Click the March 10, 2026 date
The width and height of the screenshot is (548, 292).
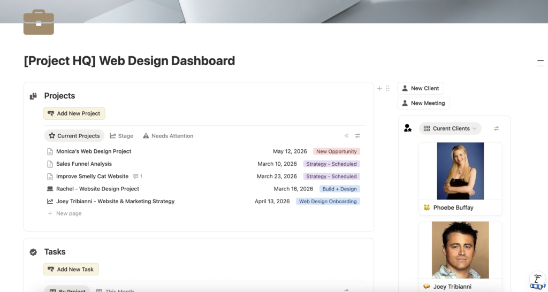(x=277, y=164)
